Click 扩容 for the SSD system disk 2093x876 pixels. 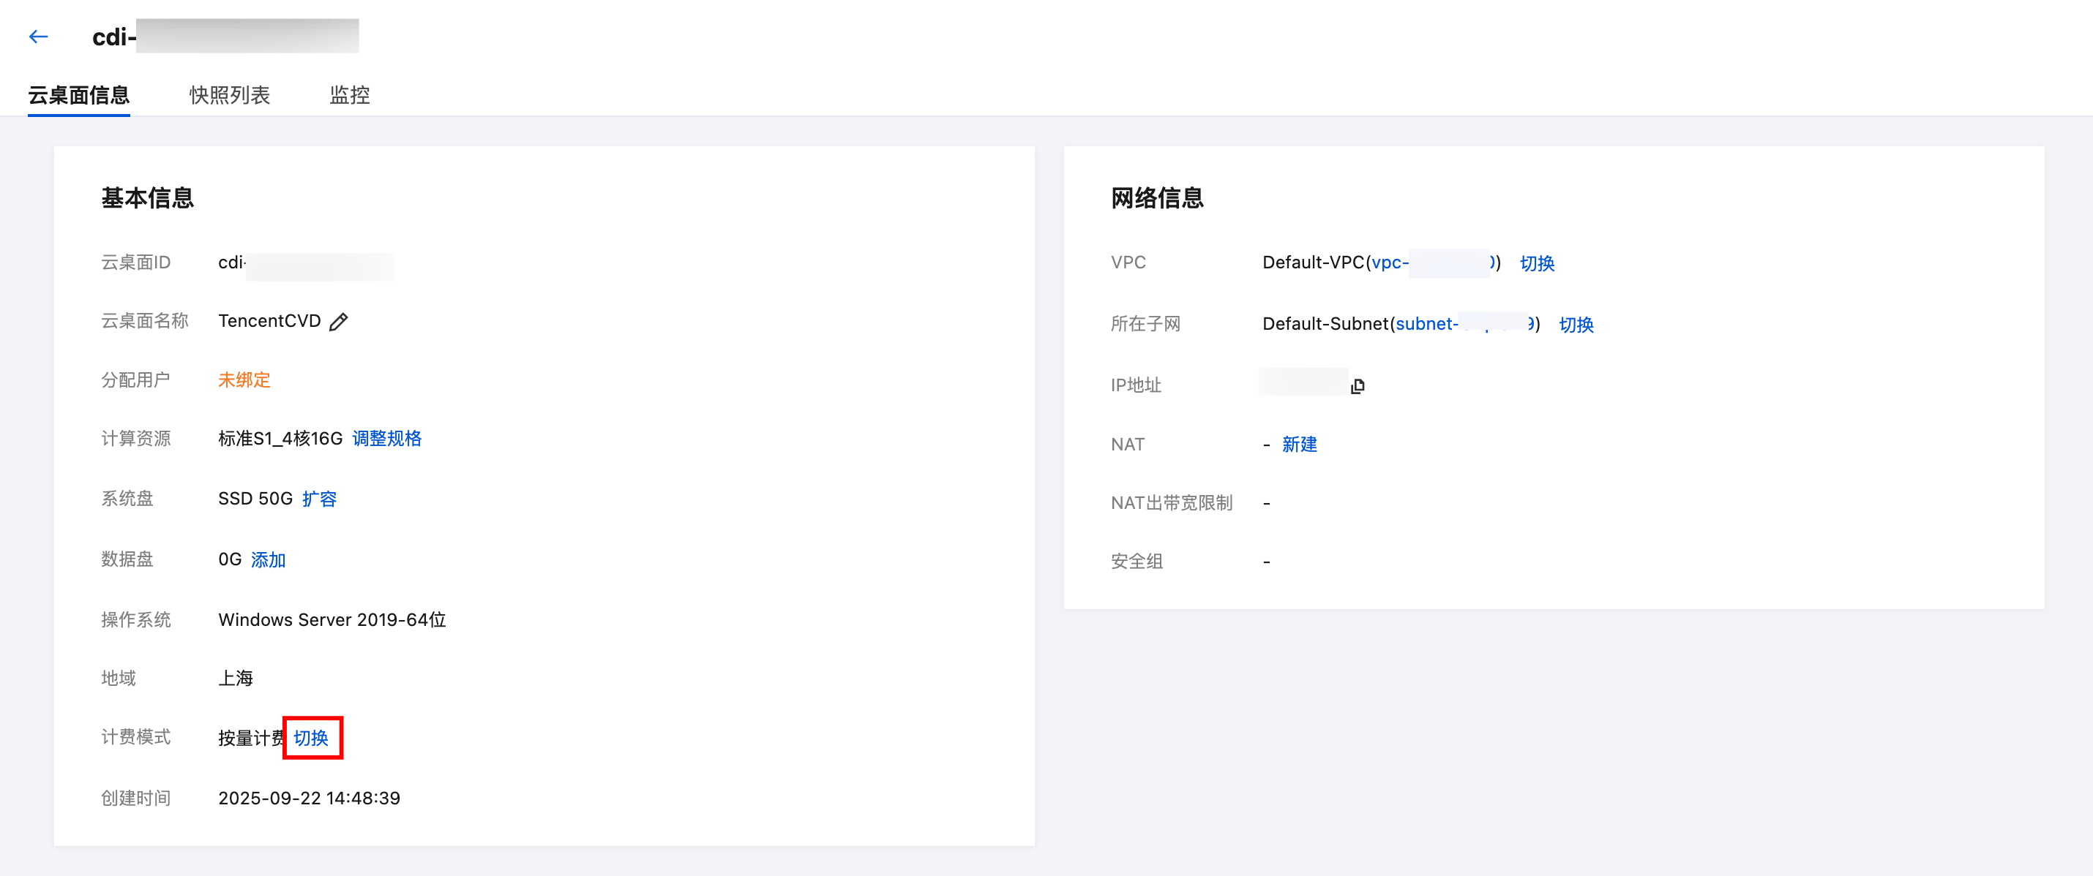tap(318, 499)
